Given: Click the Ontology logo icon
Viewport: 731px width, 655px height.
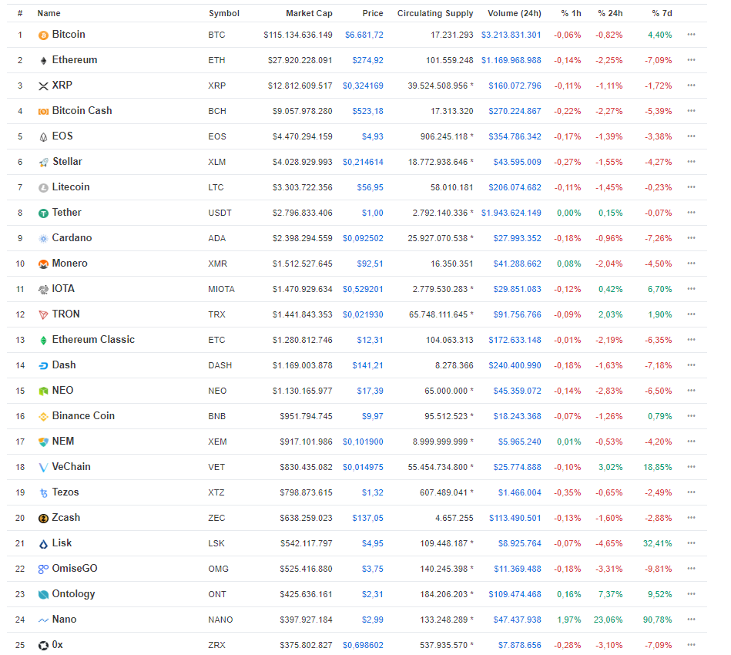Looking at the screenshot, I should click(43, 595).
